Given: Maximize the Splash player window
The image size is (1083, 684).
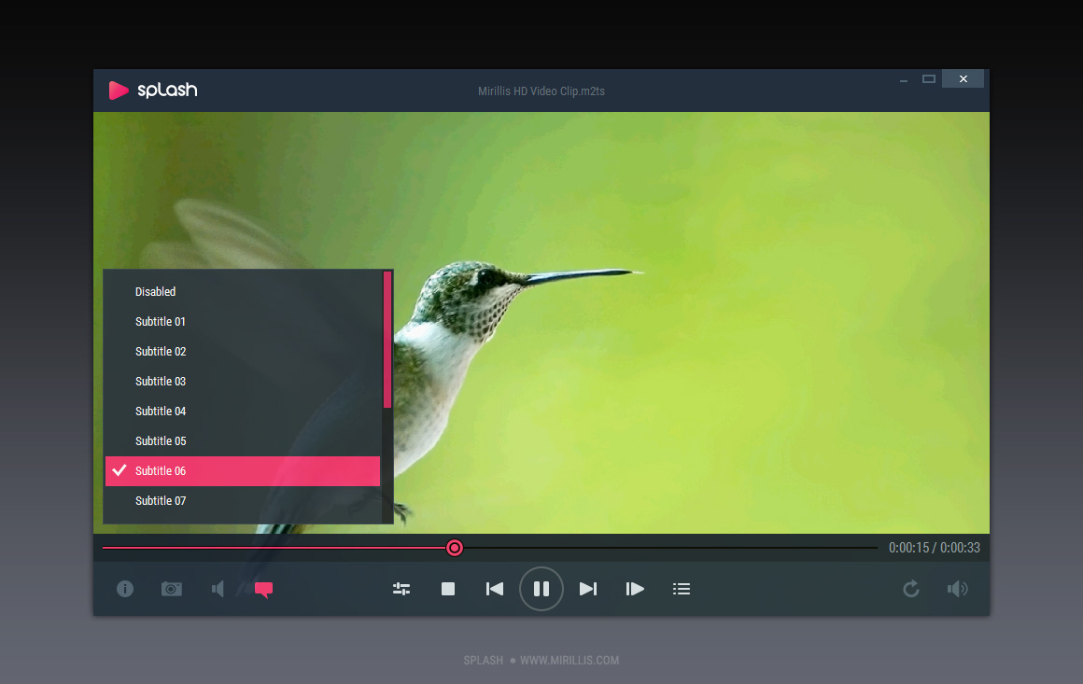Looking at the screenshot, I should [929, 79].
